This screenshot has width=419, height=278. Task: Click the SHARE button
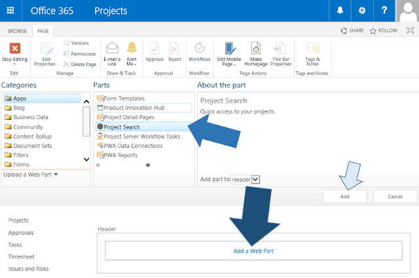point(352,31)
